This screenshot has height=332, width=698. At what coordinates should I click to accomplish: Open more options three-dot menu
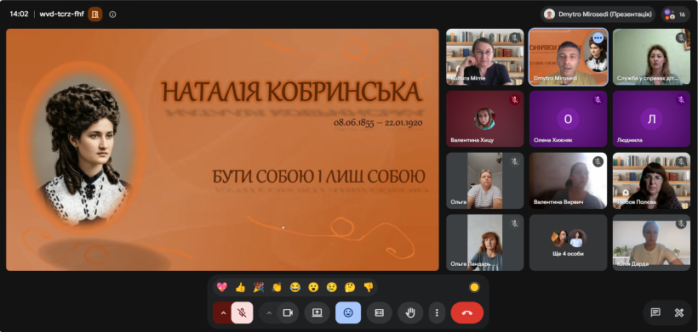(437, 312)
